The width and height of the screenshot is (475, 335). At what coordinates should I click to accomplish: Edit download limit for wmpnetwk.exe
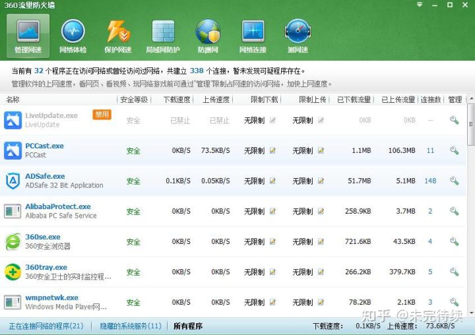(x=272, y=302)
